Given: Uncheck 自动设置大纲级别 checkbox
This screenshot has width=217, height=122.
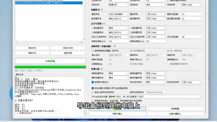Looking at the screenshot, I should [92, 88].
